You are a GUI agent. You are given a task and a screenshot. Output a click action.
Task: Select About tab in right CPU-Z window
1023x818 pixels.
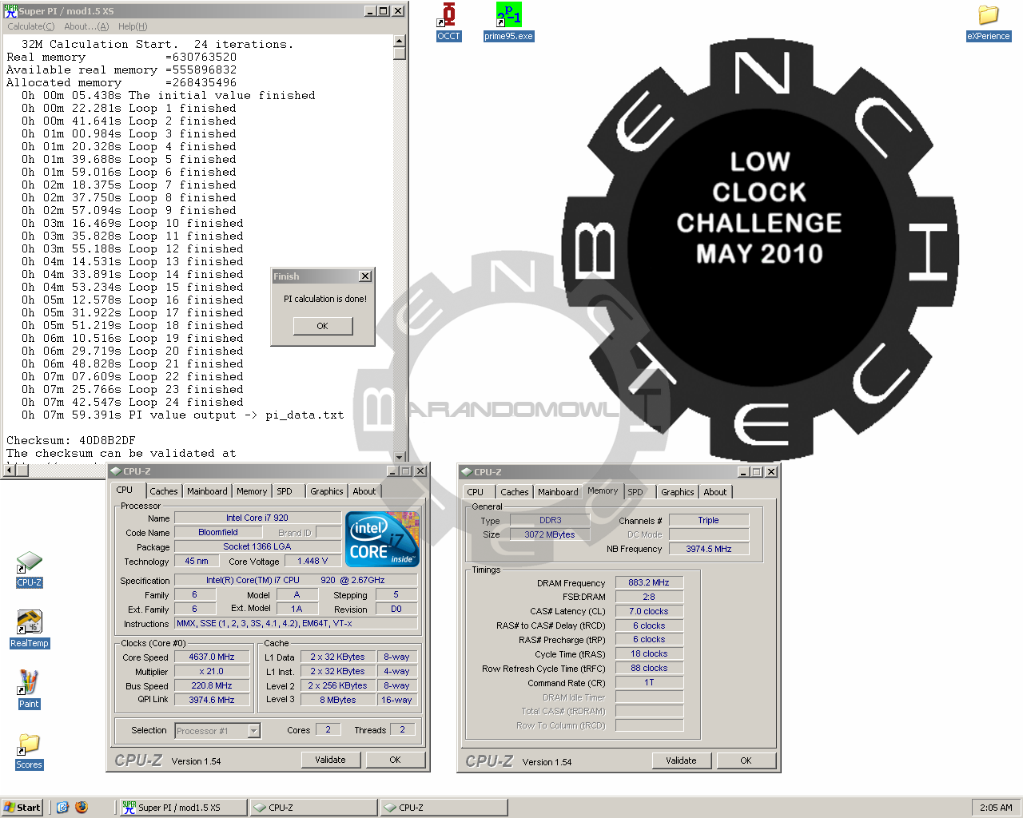point(715,492)
